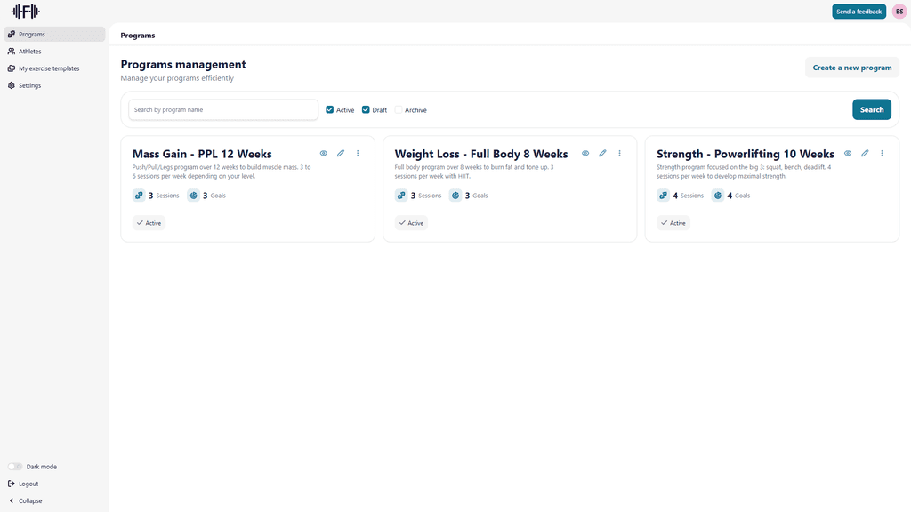This screenshot has width=911, height=512.
Task: Click the dumbbell logo at the top left
Action: (27, 12)
